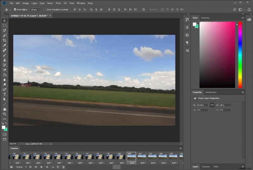Open the Group auto-select dropdown
Image resolution: width=253 pixels, height=170 pixels.
tap(35, 9)
